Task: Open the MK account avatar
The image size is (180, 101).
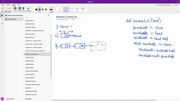Action: pos(2,99)
